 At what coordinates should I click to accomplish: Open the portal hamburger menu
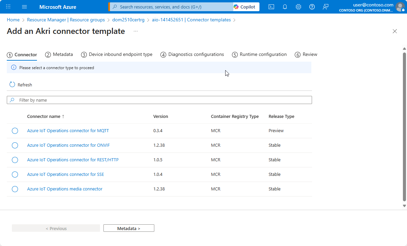(x=24, y=7)
